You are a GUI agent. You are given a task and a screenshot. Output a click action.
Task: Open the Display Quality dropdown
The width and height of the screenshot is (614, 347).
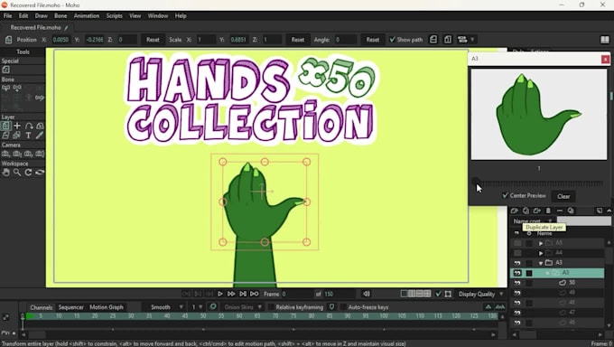[481, 294]
